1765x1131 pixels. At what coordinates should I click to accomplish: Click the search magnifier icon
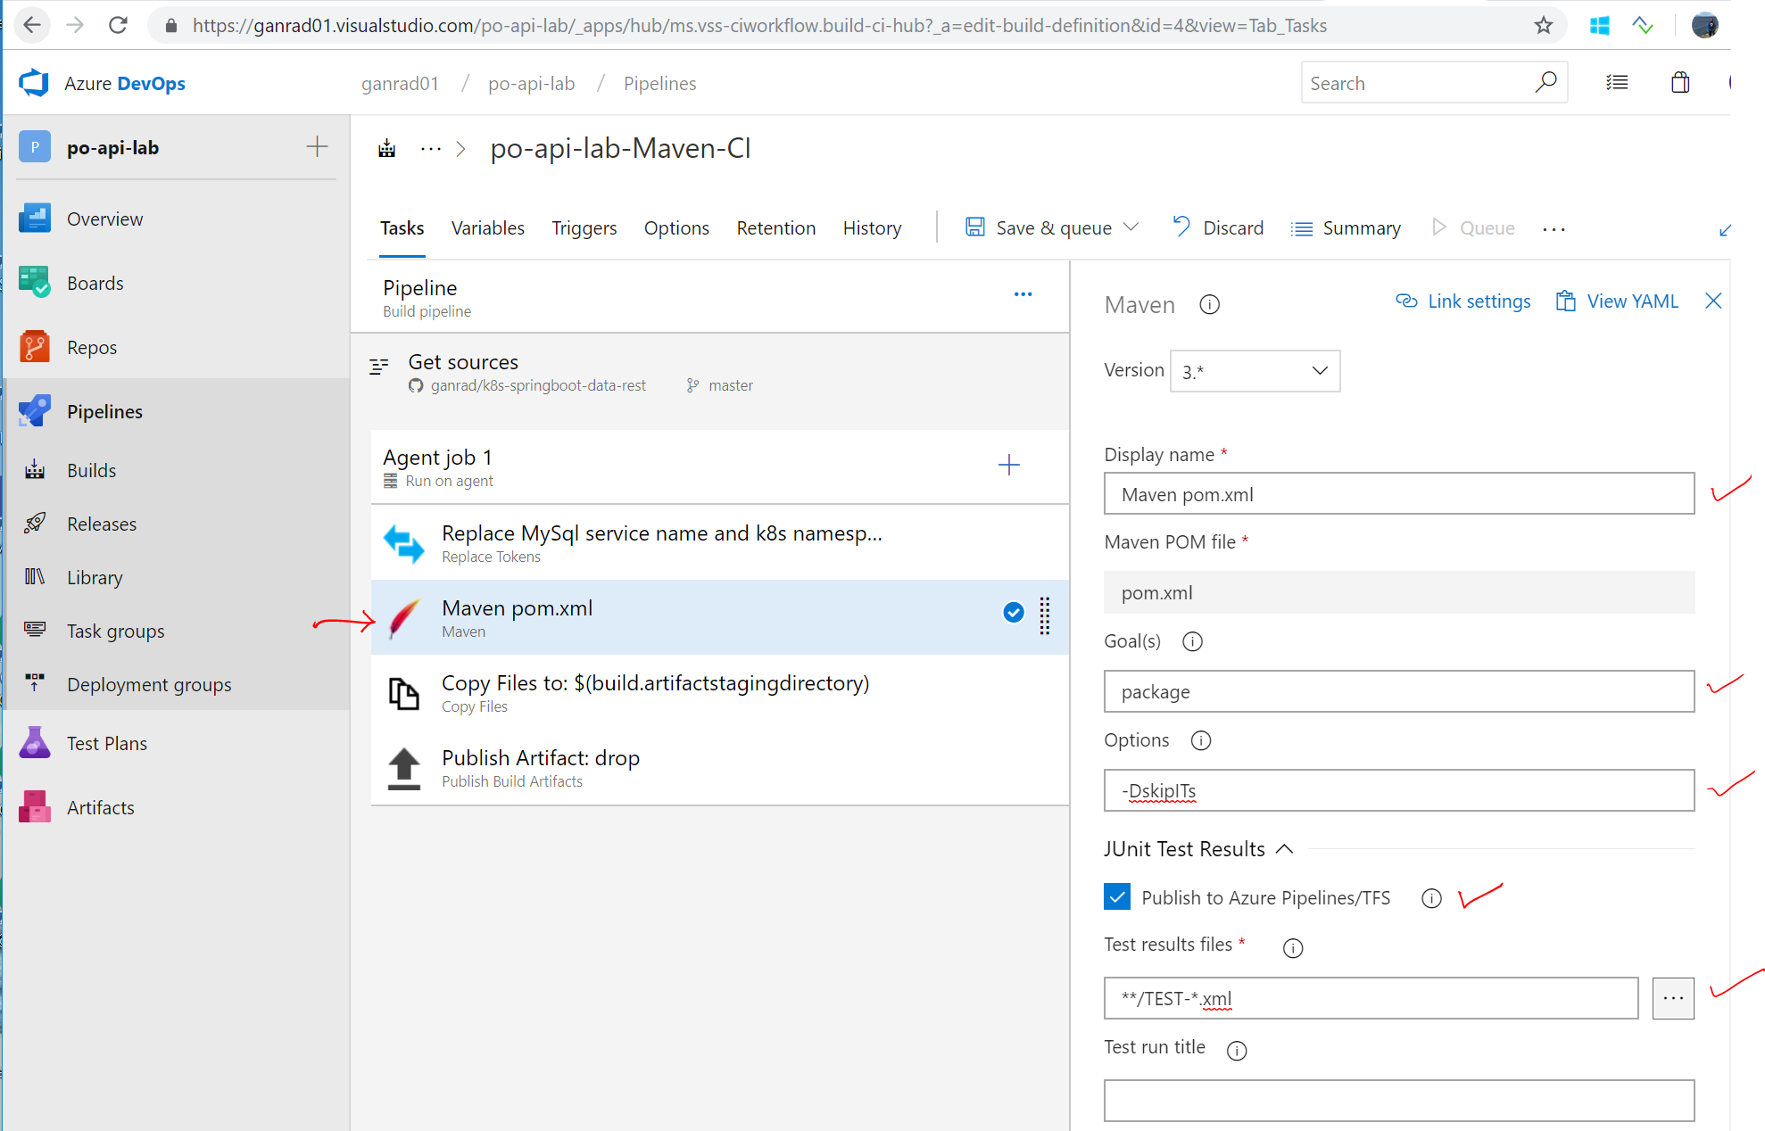[1545, 83]
